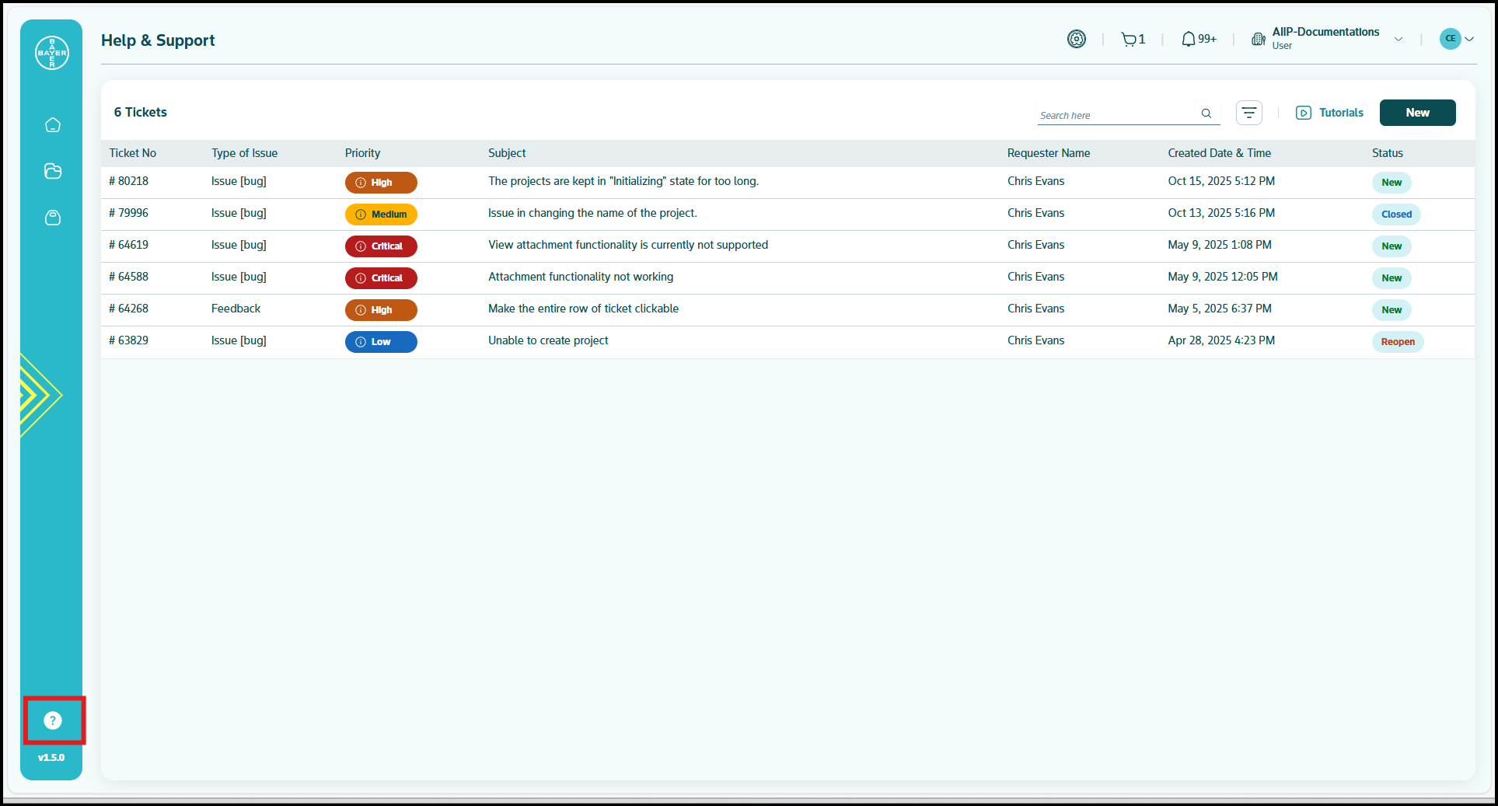Select the Home icon in the sidebar
The height and width of the screenshot is (806, 1498).
(52, 124)
